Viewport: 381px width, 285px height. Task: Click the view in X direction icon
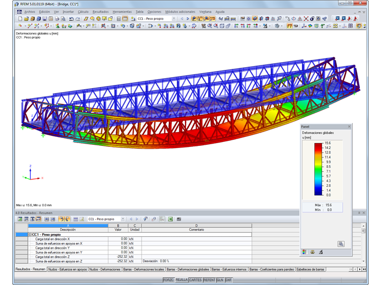point(237,26)
